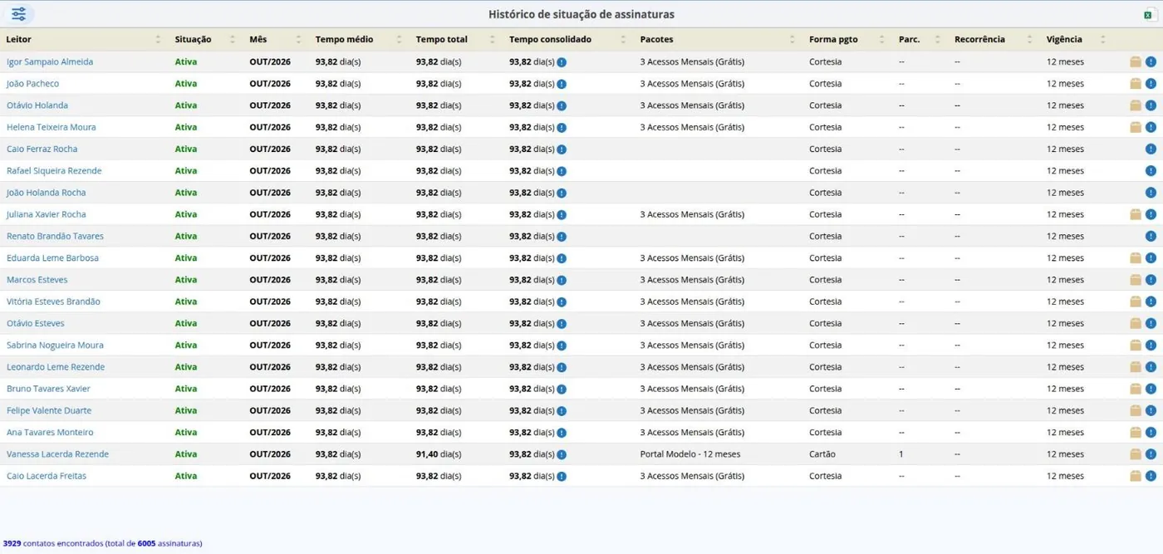The width and height of the screenshot is (1163, 554).
Task: Open row info icon for João Holanda Rocha
Action: (x=1151, y=193)
